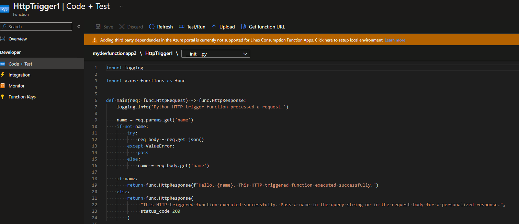The height and width of the screenshot is (224, 519).
Task: Click the Upload arrow icon
Action: click(214, 27)
